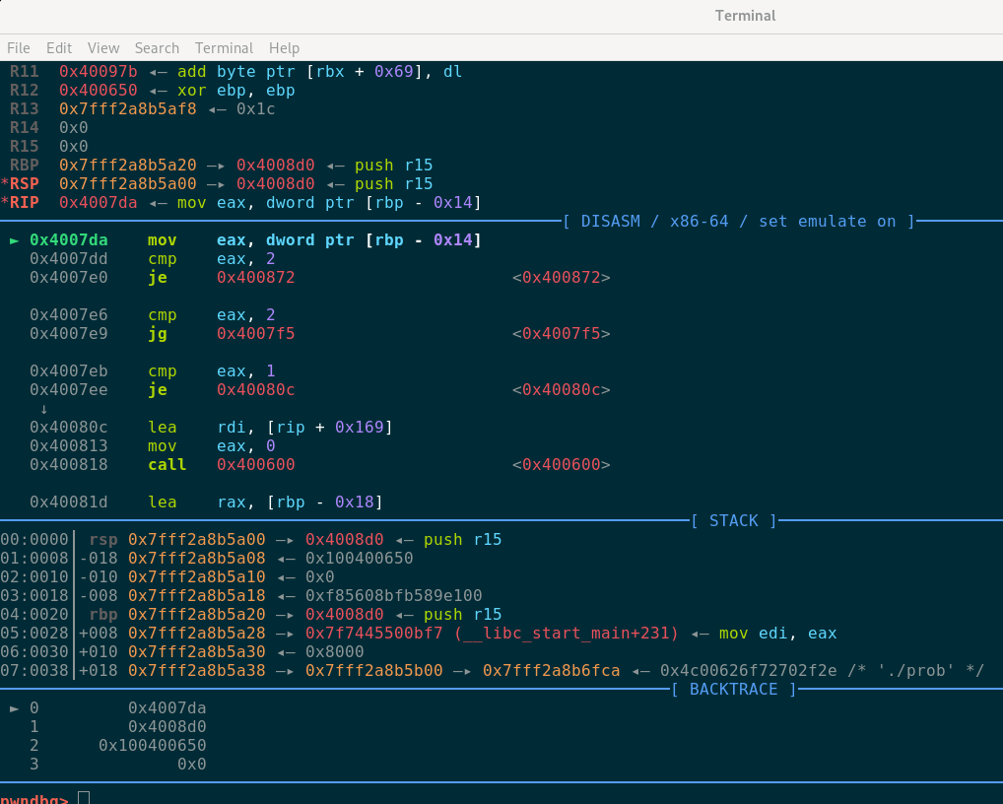Click the STACK section header label
Screen dimensions: 1003x804
click(734, 521)
